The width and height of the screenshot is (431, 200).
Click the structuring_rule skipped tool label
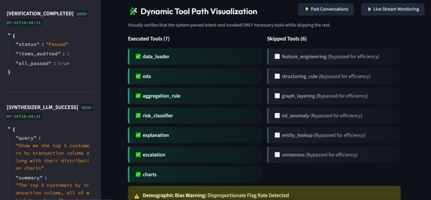coord(299,76)
